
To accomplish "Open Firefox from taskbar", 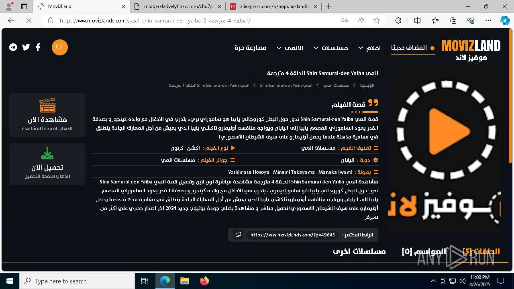I will tap(204, 281).
